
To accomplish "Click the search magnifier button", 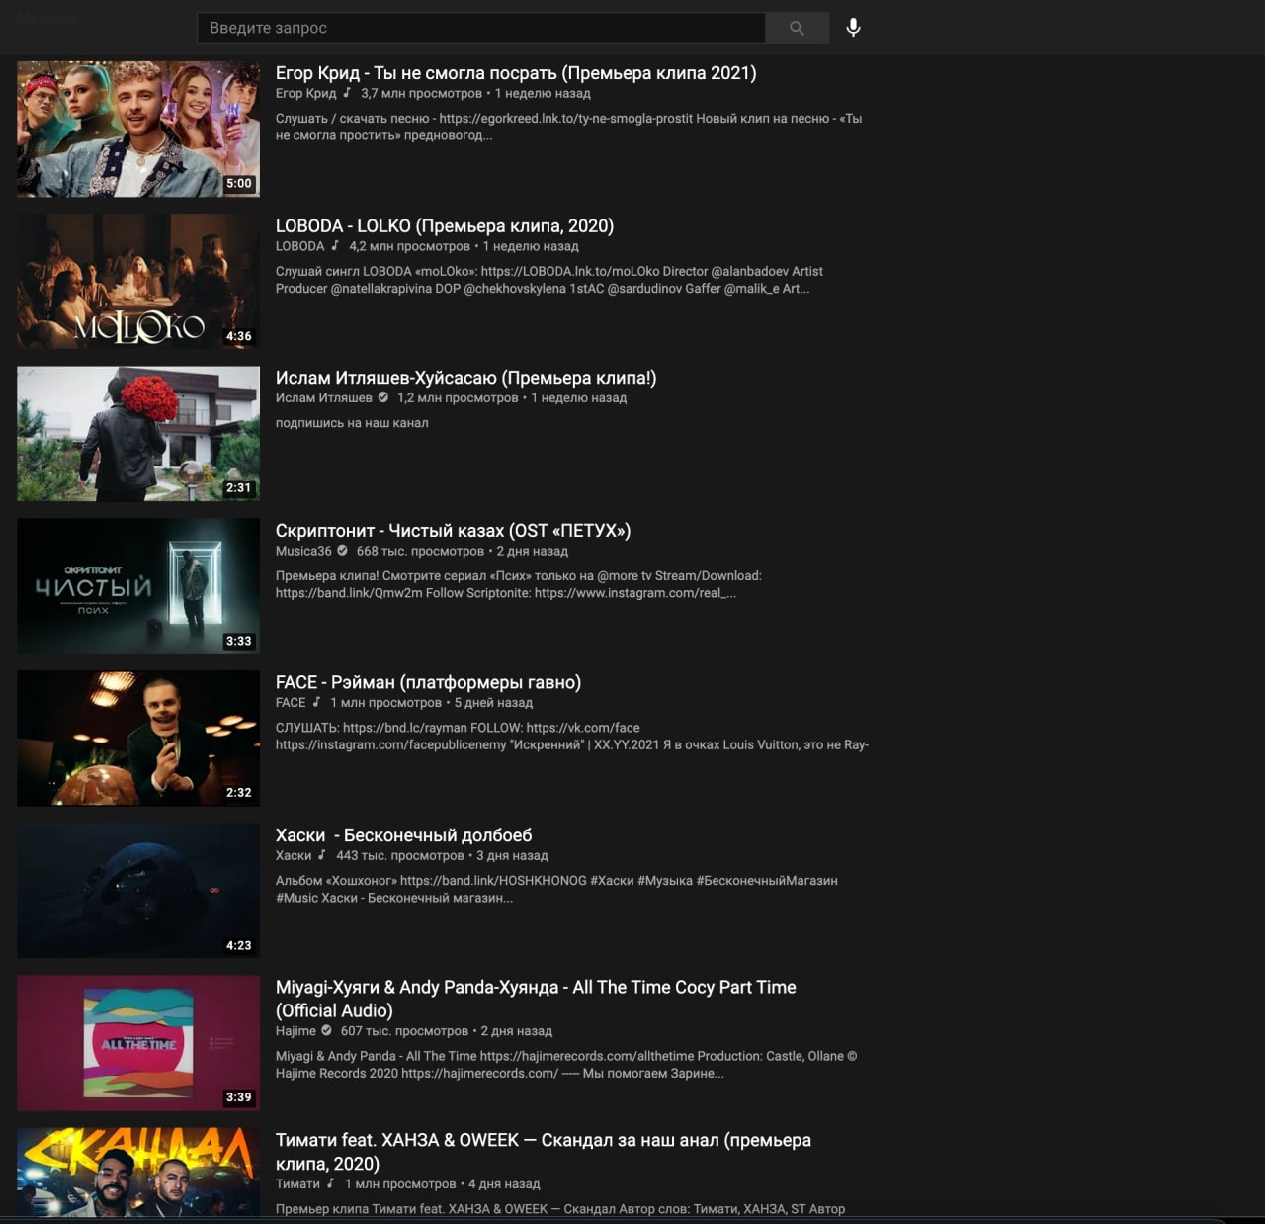I will point(797,28).
